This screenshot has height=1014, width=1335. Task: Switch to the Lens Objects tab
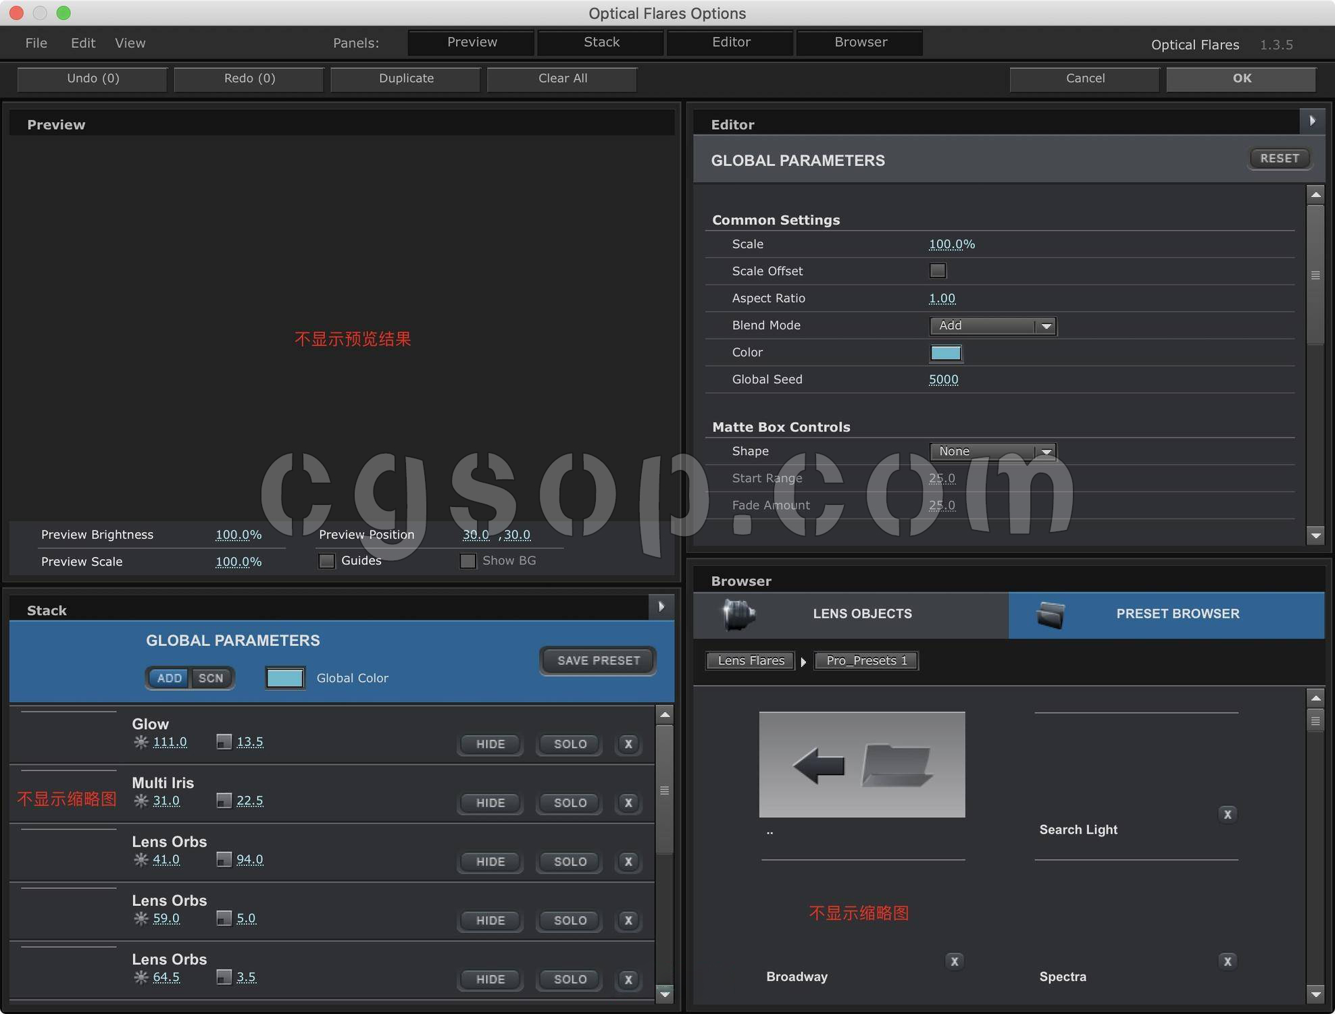coord(861,614)
